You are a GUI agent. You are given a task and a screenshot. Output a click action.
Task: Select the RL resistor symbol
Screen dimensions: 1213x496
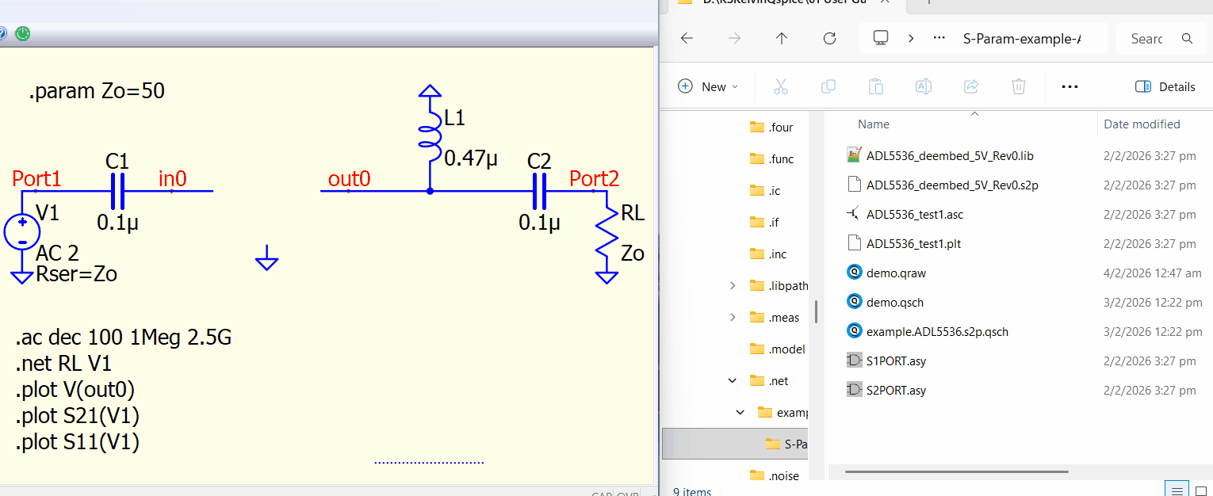(x=607, y=234)
